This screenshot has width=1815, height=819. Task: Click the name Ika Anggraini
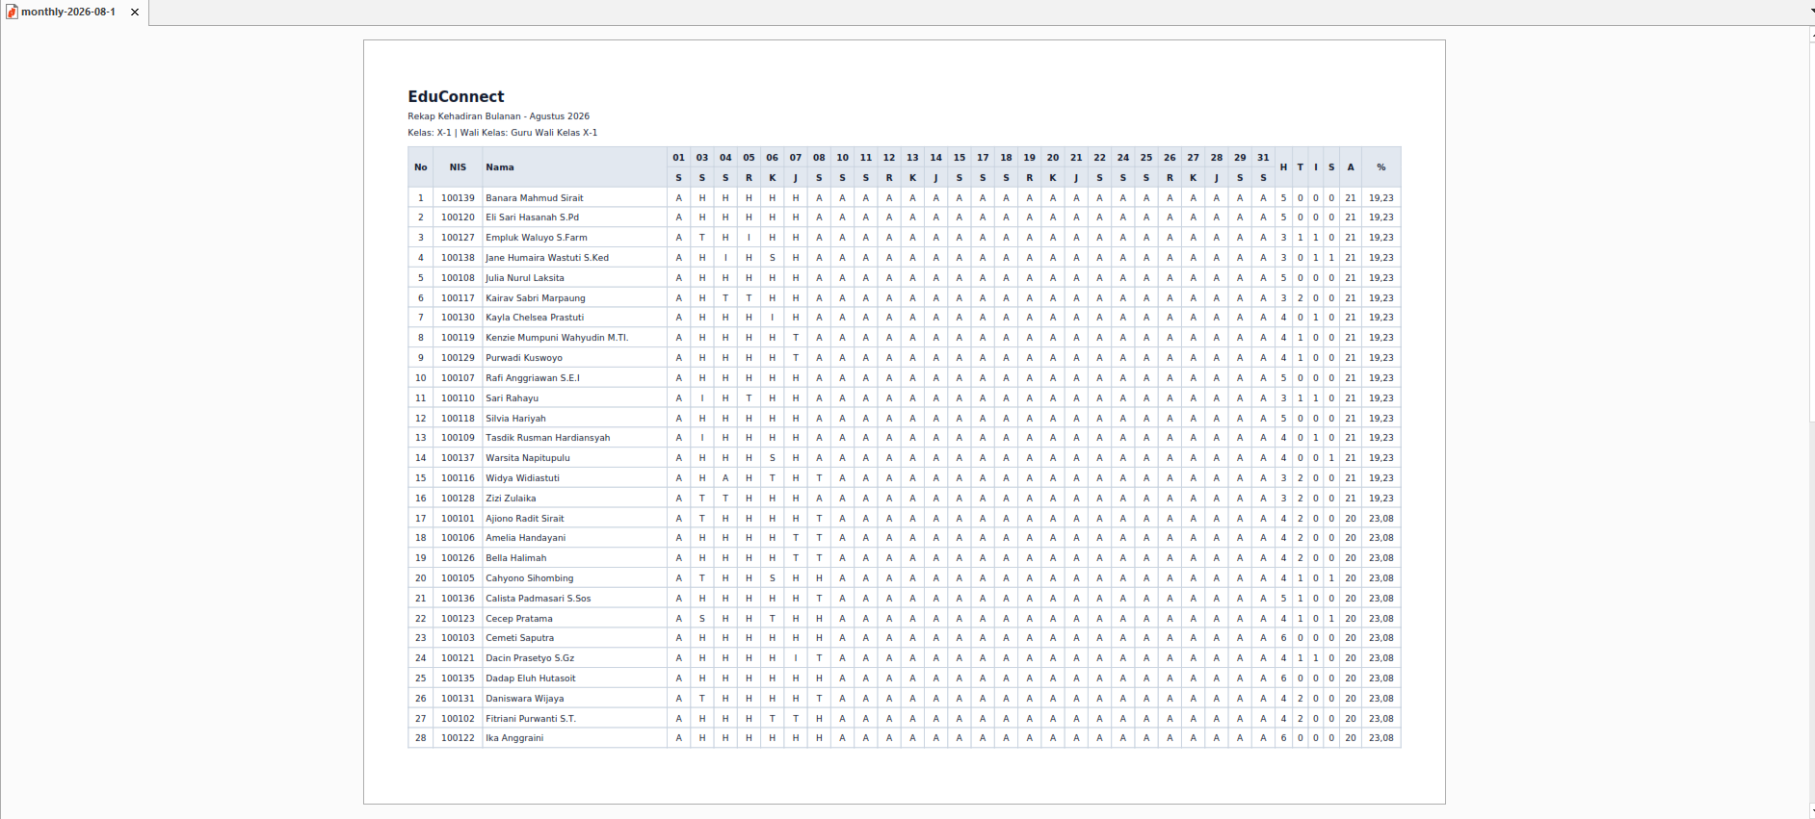pyautogui.click(x=513, y=738)
